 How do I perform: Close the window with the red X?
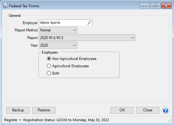tap(166, 6)
